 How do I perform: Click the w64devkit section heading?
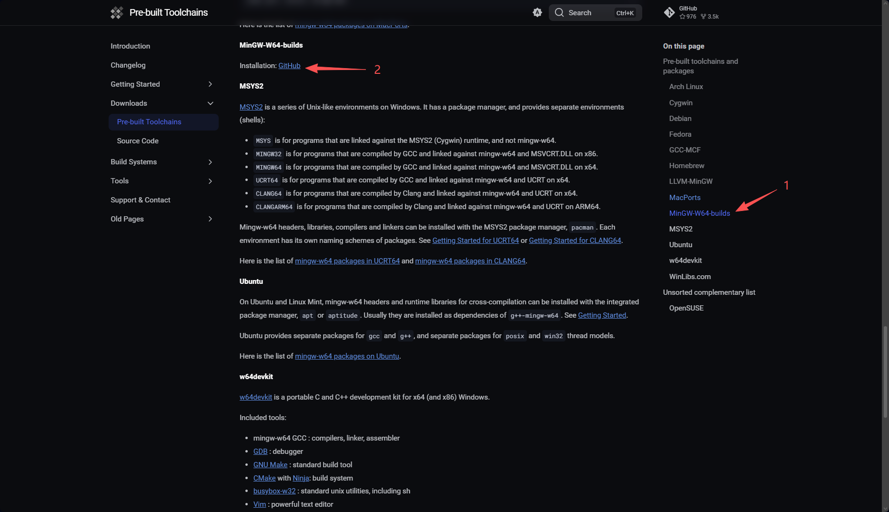click(256, 377)
